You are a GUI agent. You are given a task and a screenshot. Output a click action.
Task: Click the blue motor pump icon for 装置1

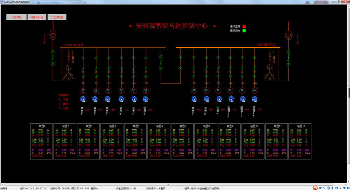[83, 99]
